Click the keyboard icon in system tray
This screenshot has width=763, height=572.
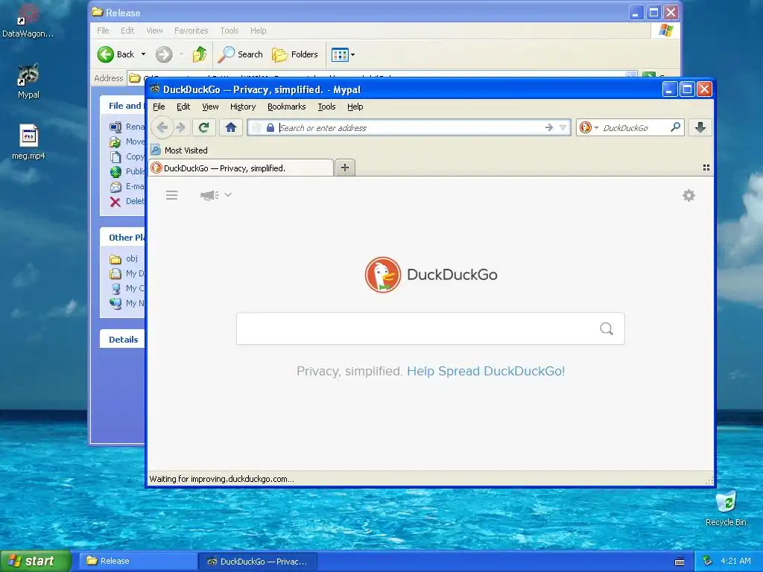[x=680, y=562]
